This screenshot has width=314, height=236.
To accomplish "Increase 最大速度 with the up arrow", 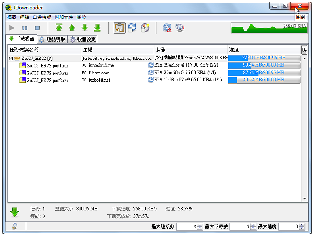I will point(302,225).
